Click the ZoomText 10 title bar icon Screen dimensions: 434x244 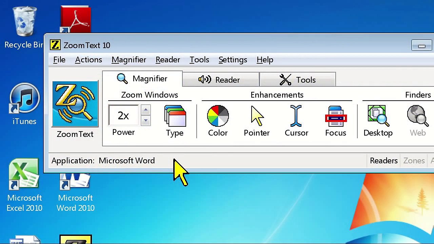55,45
